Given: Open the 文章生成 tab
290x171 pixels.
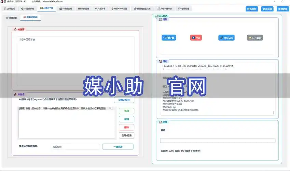Looking at the screenshot, I should pos(10,9).
